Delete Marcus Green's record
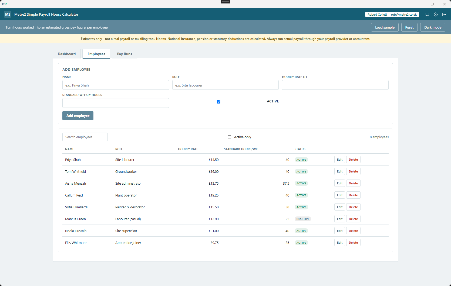 pos(353,219)
